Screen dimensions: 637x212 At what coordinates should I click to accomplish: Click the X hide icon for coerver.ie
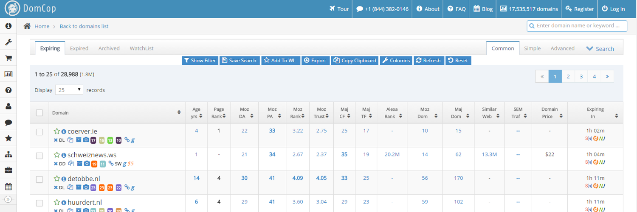(x=56, y=140)
